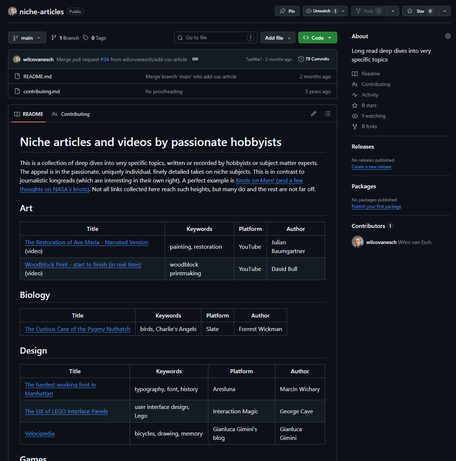Edit README with the pencil icon

pyautogui.click(x=314, y=114)
